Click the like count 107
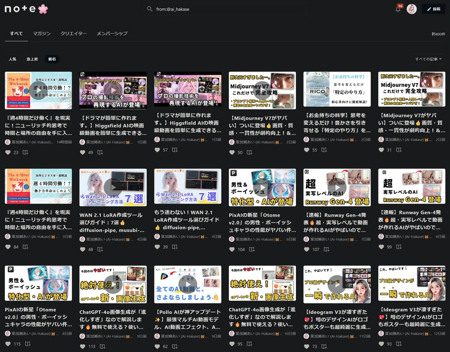Image resolution: width=450 pixels, height=352 pixels. [x=316, y=250]
